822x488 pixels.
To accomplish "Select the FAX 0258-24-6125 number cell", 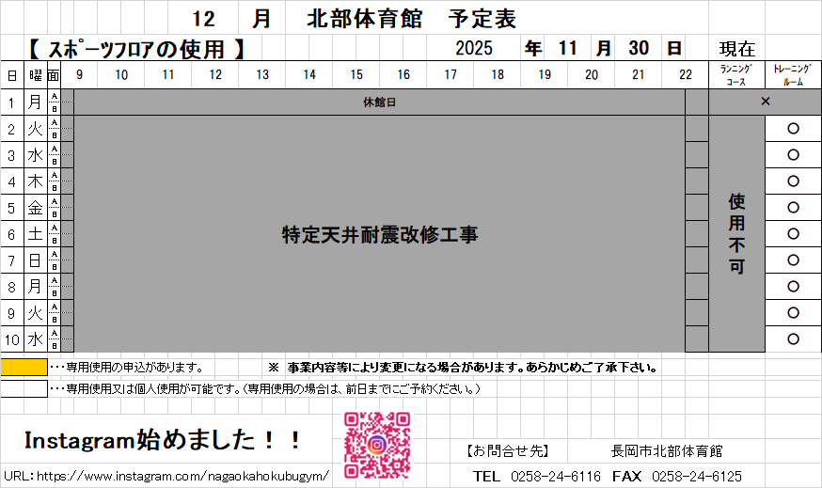I will click(696, 477).
